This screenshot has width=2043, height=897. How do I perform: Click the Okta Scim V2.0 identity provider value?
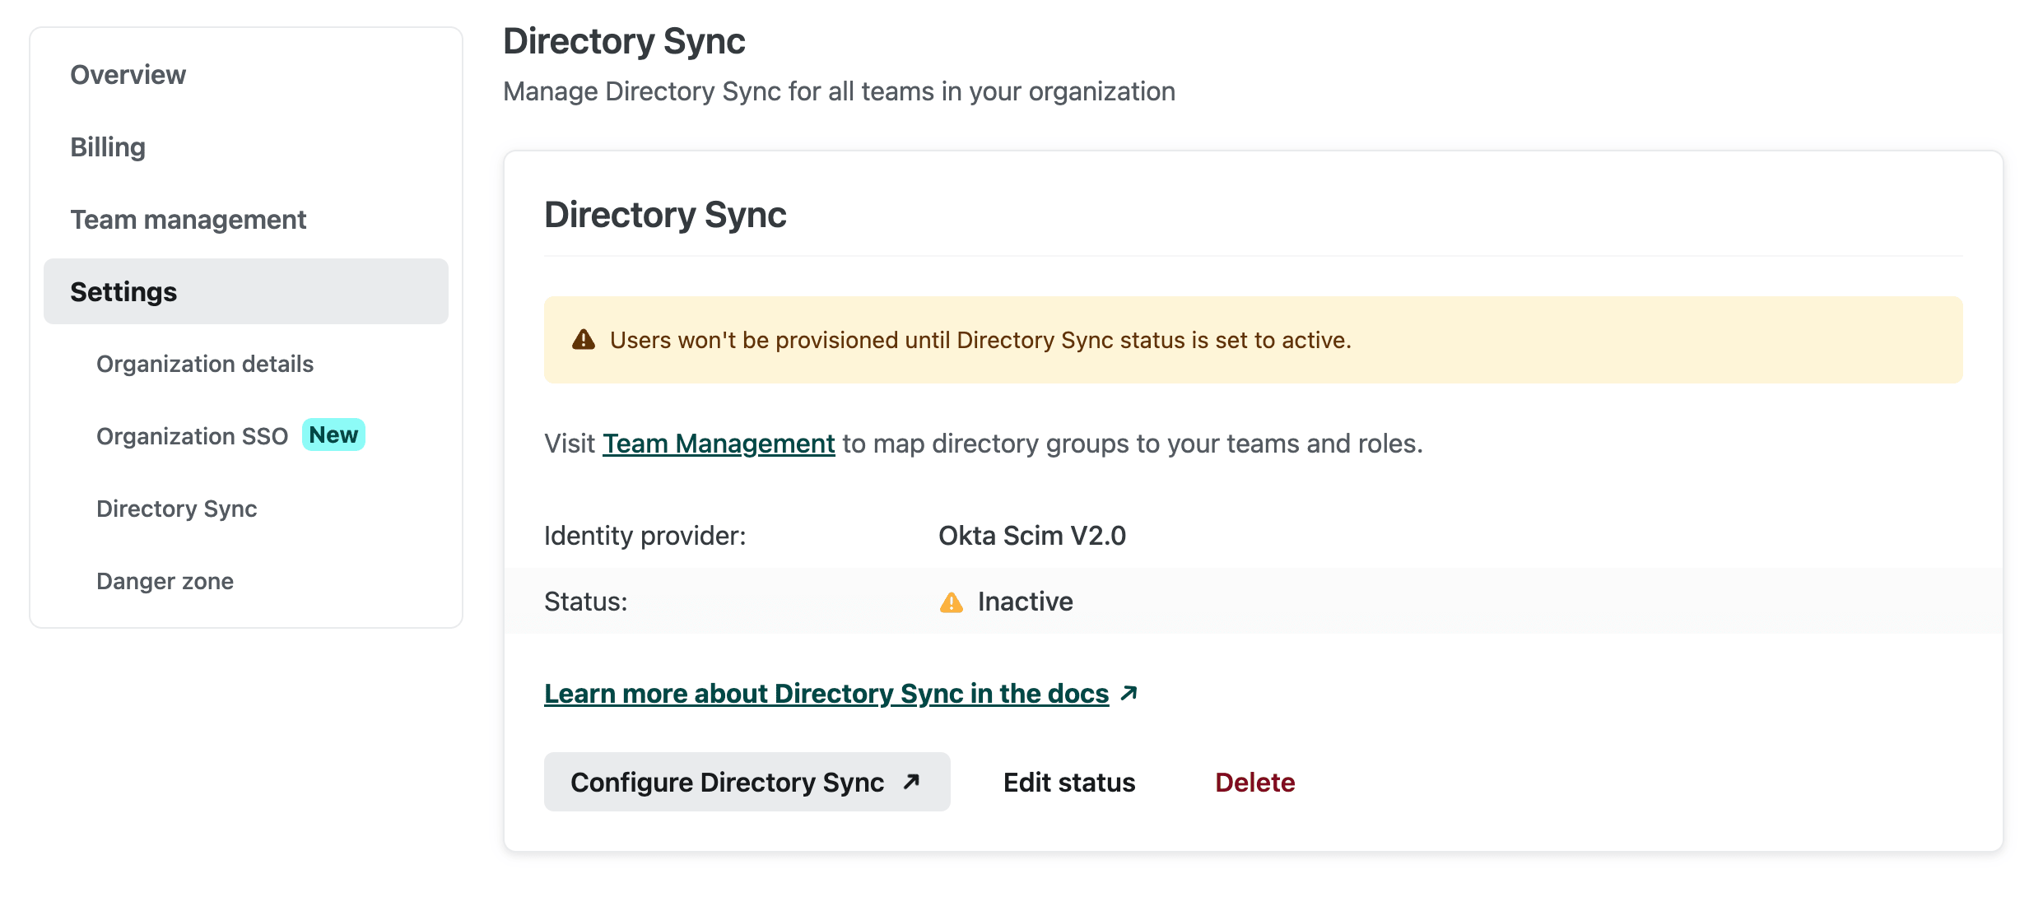tap(1031, 536)
